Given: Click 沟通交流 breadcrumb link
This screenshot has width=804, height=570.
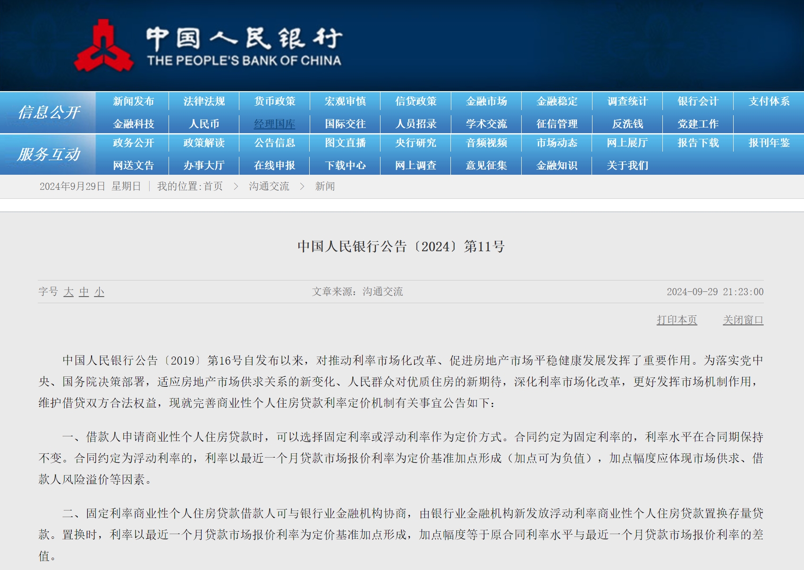Looking at the screenshot, I should (x=269, y=187).
